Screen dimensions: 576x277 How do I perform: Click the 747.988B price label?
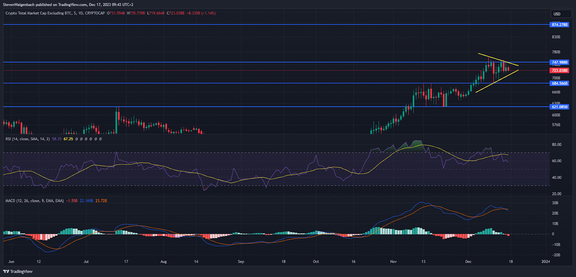point(560,62)
